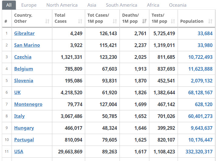Switch to the South America tab
The height and width of the screenshot is (161, 222).
[x=121, y=5]
